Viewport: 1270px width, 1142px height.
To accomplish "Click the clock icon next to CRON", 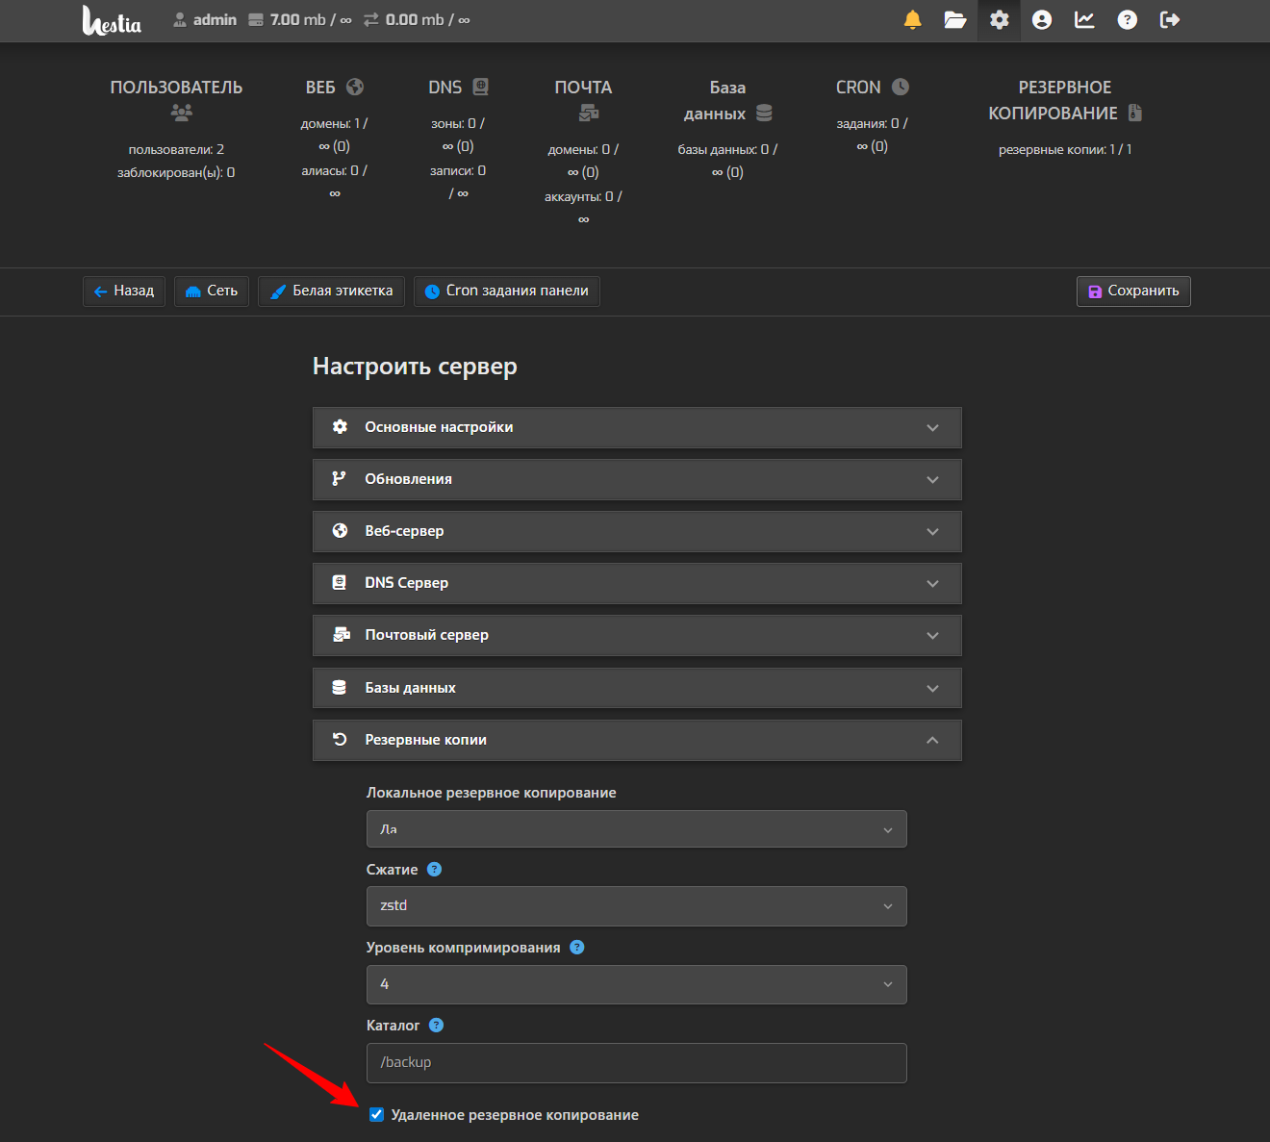I will click(900, 87).
